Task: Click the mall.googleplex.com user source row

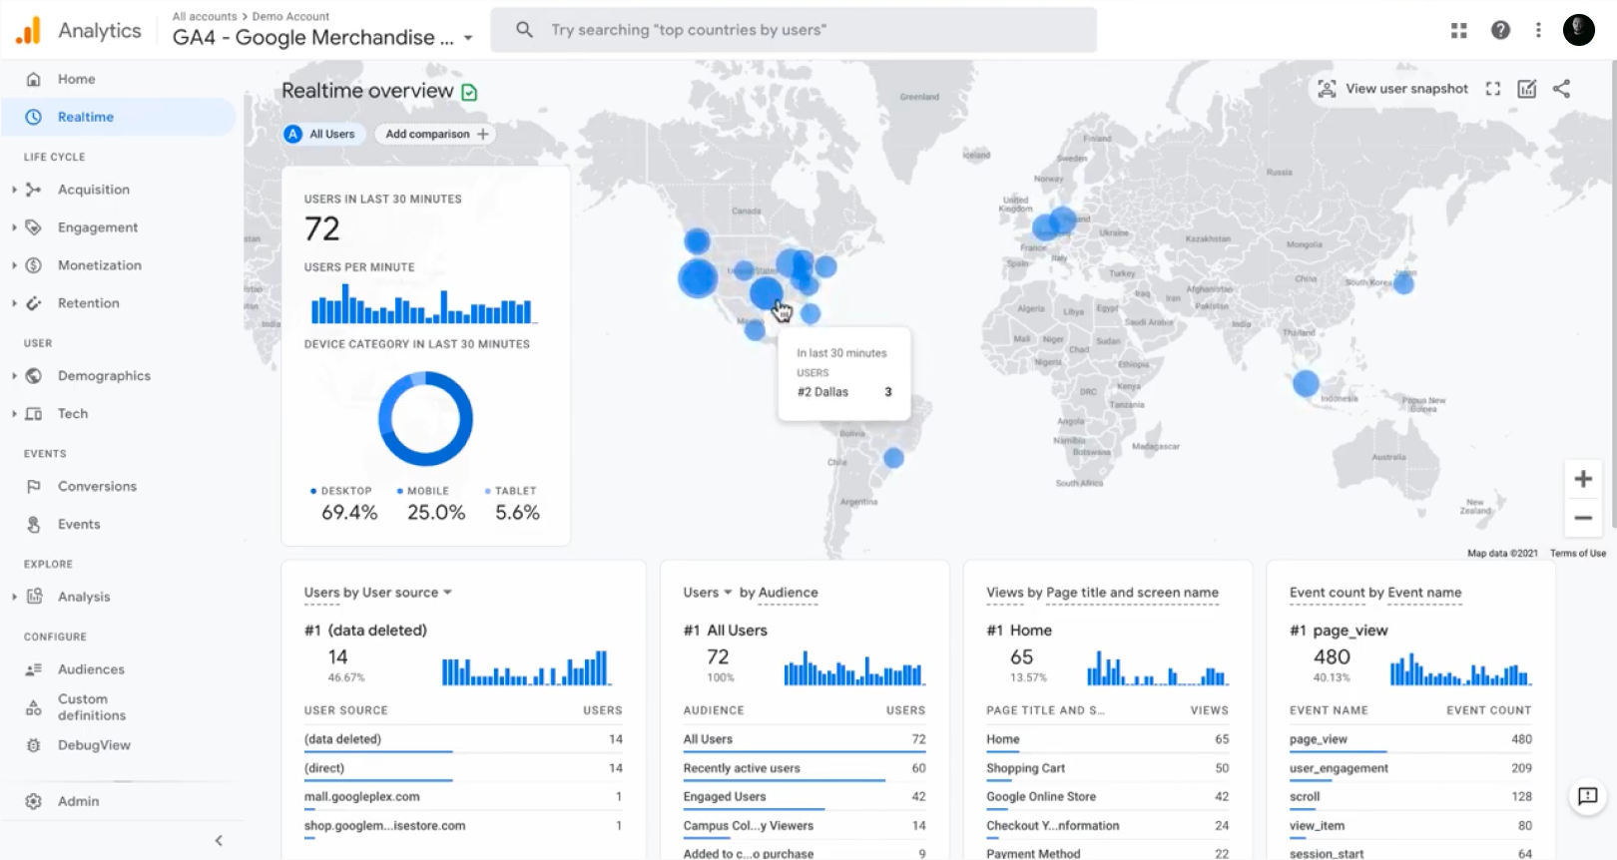Action: (x=463, y=797)
